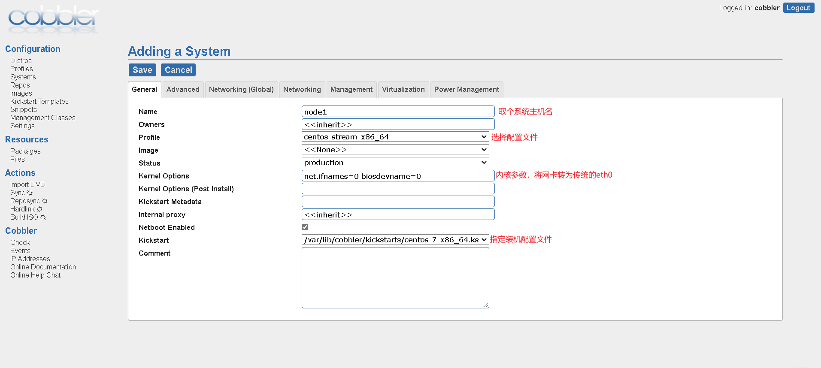Select the Virtualization tab

point(403,90)
